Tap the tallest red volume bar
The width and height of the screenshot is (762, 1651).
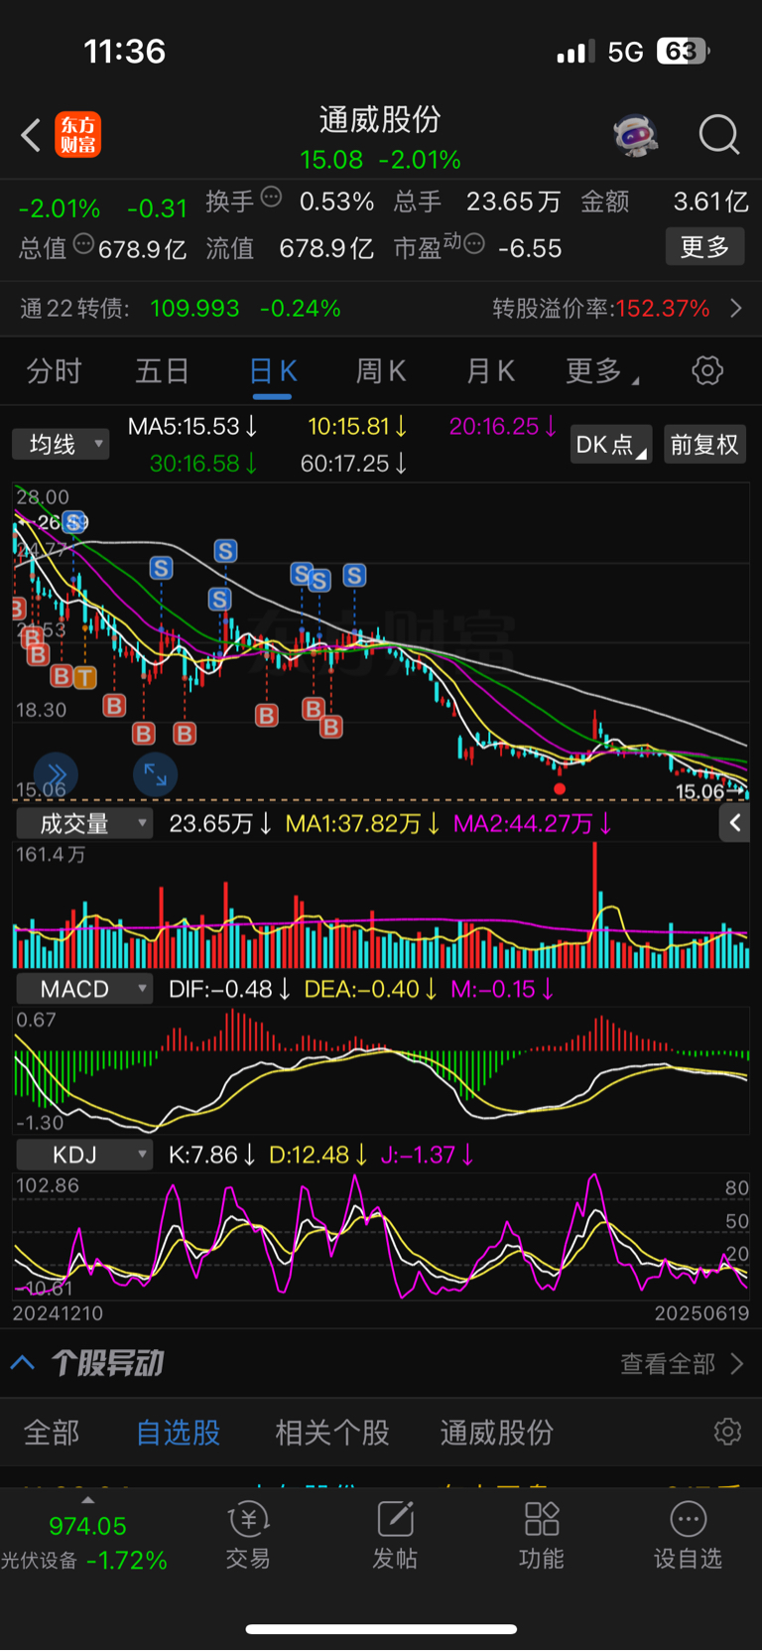(x=595, y=904)
